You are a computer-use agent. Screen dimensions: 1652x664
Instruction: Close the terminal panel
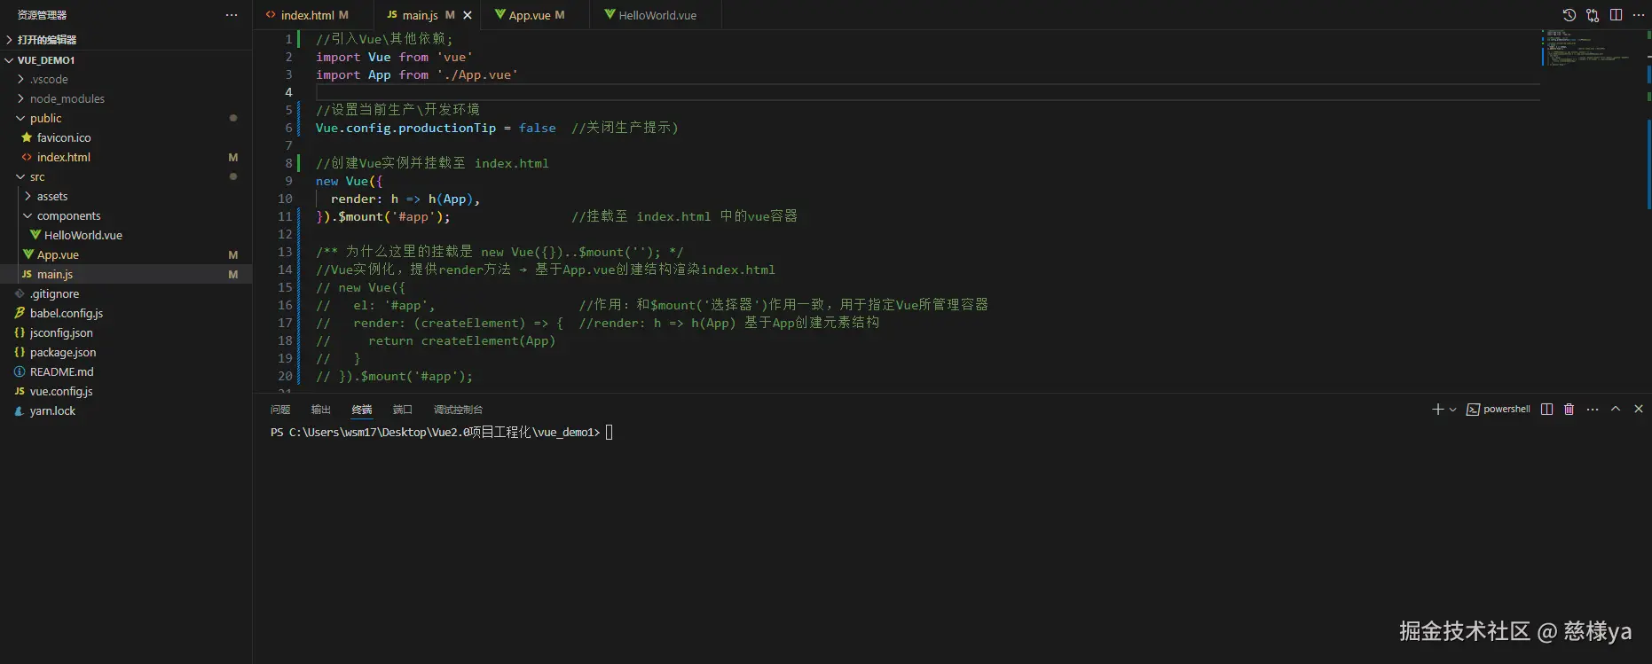(x=1639, y=409)
